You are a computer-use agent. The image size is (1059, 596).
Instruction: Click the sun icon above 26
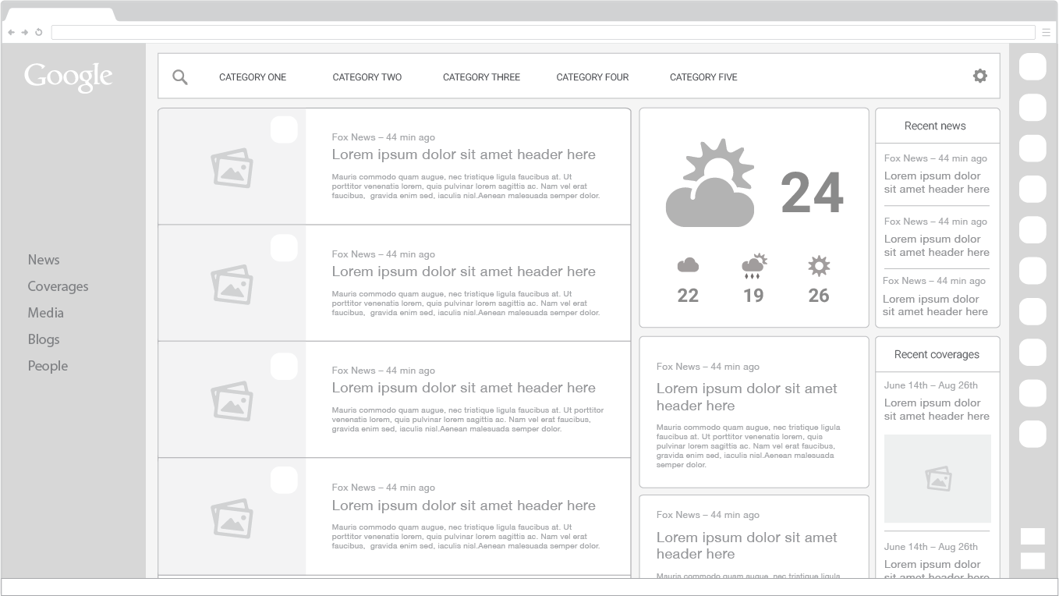click(x=819, y=266)
